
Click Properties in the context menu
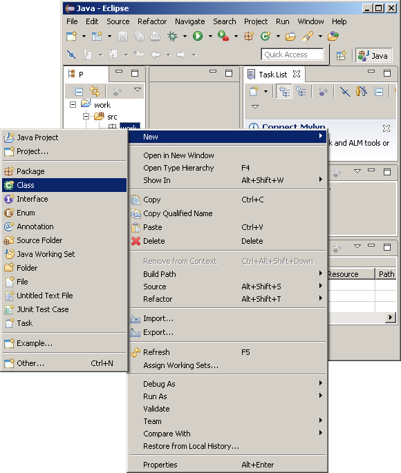point(227,465)
